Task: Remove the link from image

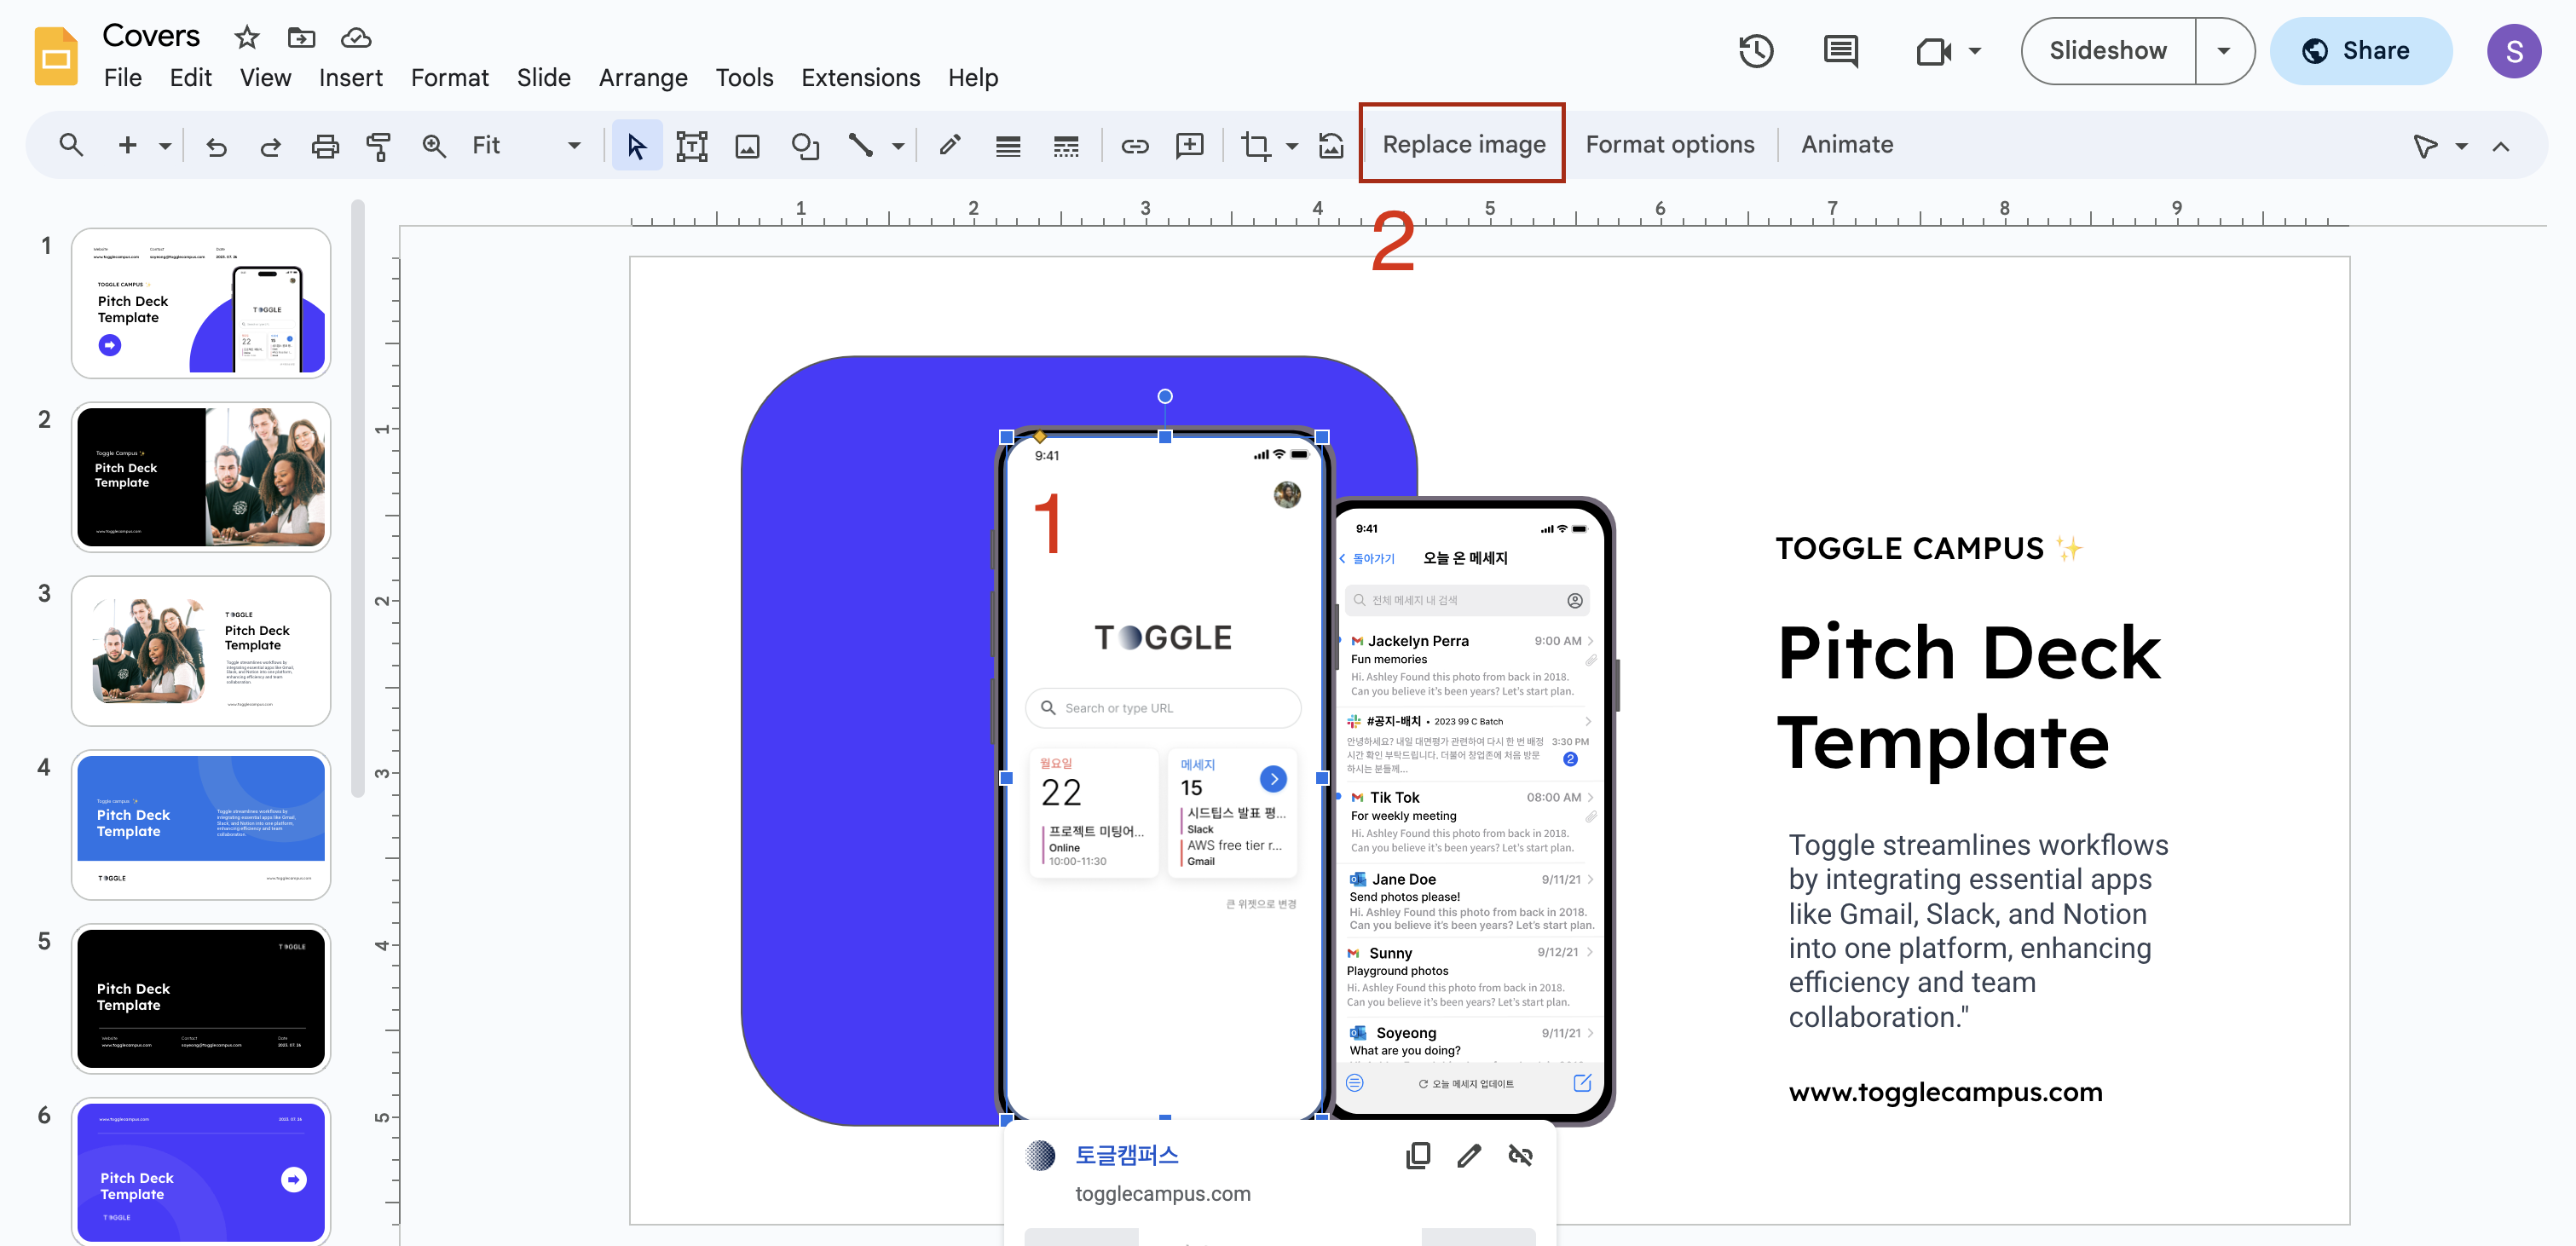Action: (1520, 1155)
